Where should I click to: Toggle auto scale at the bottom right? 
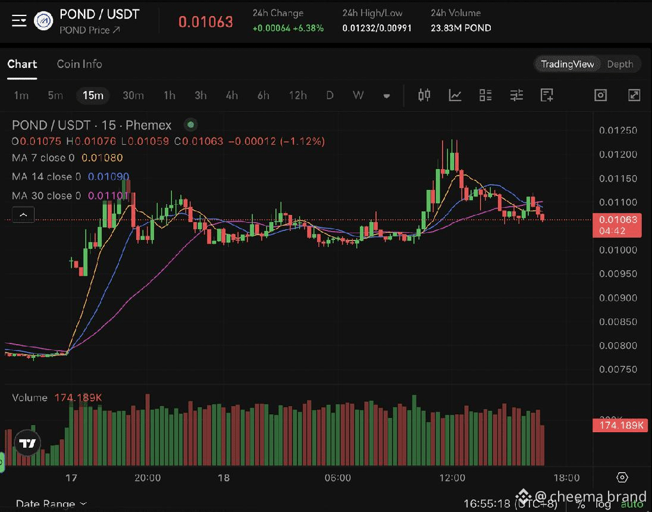[632, 504]
